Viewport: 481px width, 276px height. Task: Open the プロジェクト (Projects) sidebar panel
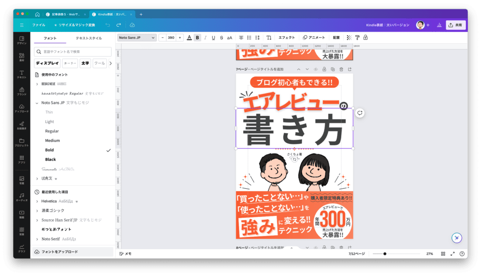coord(22,142)
